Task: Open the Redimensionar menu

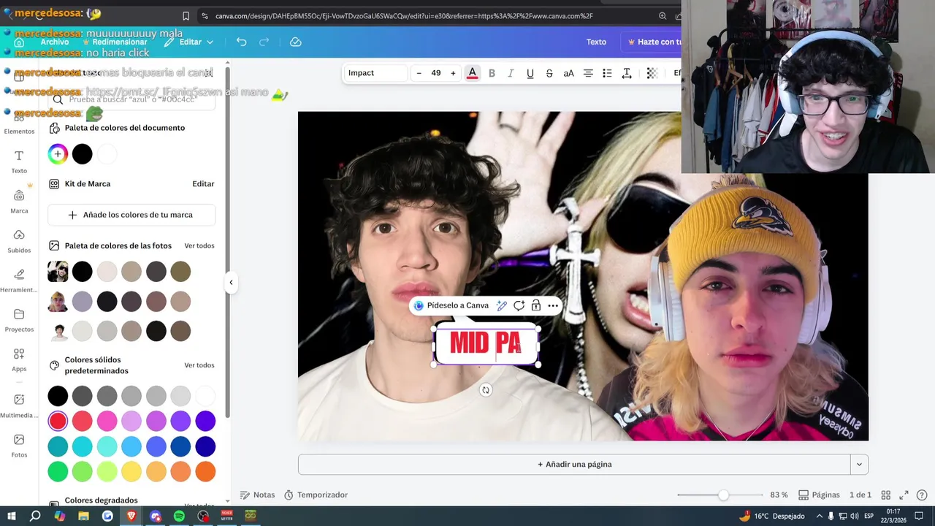Action: click(x=114, y=42)
